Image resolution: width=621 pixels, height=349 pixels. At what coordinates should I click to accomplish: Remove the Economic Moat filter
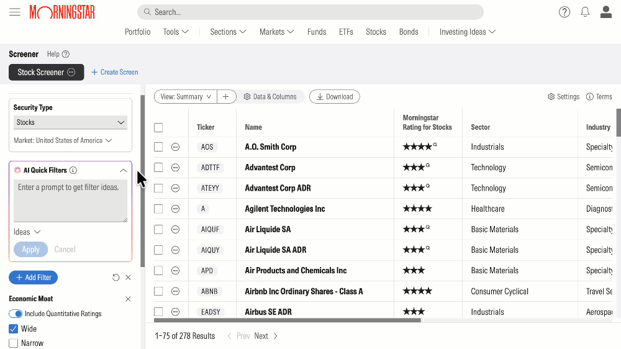[128, 299]
